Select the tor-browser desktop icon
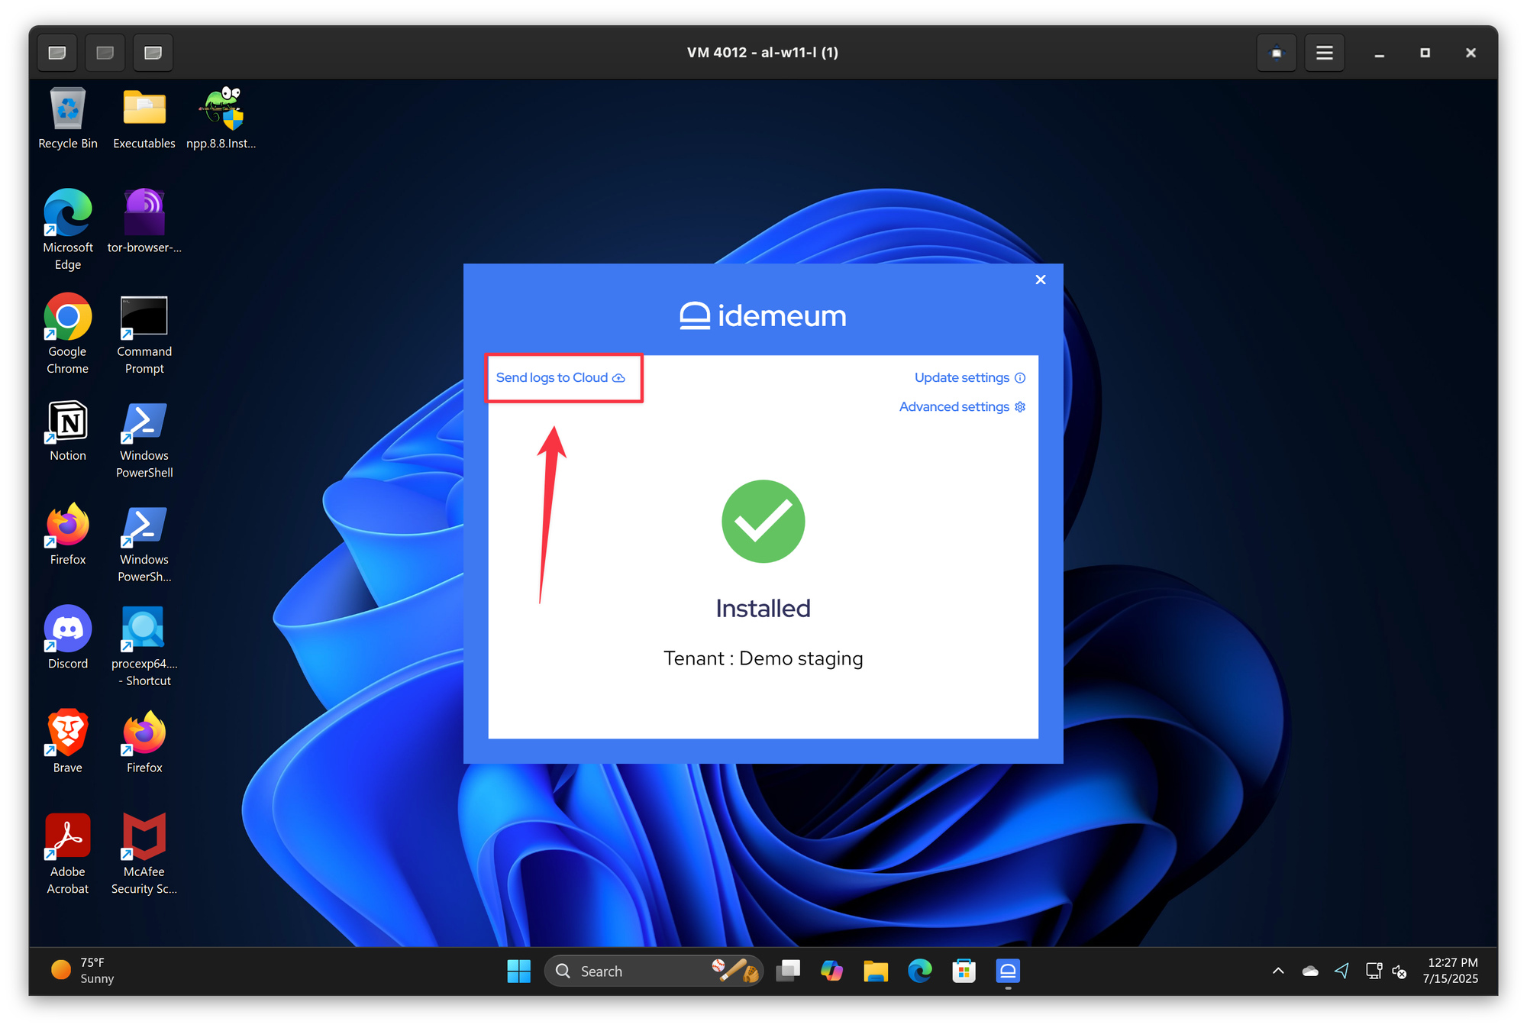This screenshot has width=1527, height=1028. [x=144, y=221]
